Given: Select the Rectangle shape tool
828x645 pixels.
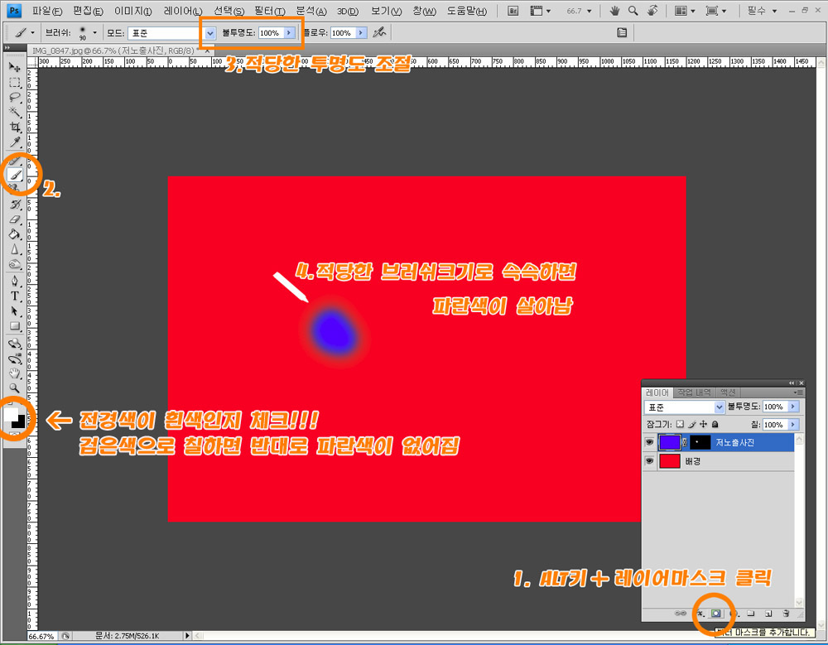Looking at the screenshot, I should (x=15, y=326).
